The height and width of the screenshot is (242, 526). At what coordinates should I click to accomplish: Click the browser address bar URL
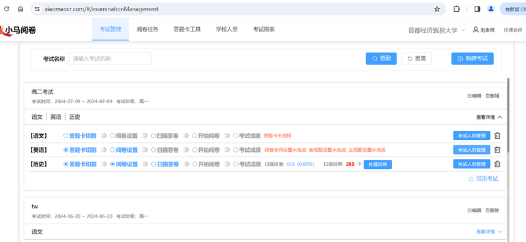pos(101,9)
